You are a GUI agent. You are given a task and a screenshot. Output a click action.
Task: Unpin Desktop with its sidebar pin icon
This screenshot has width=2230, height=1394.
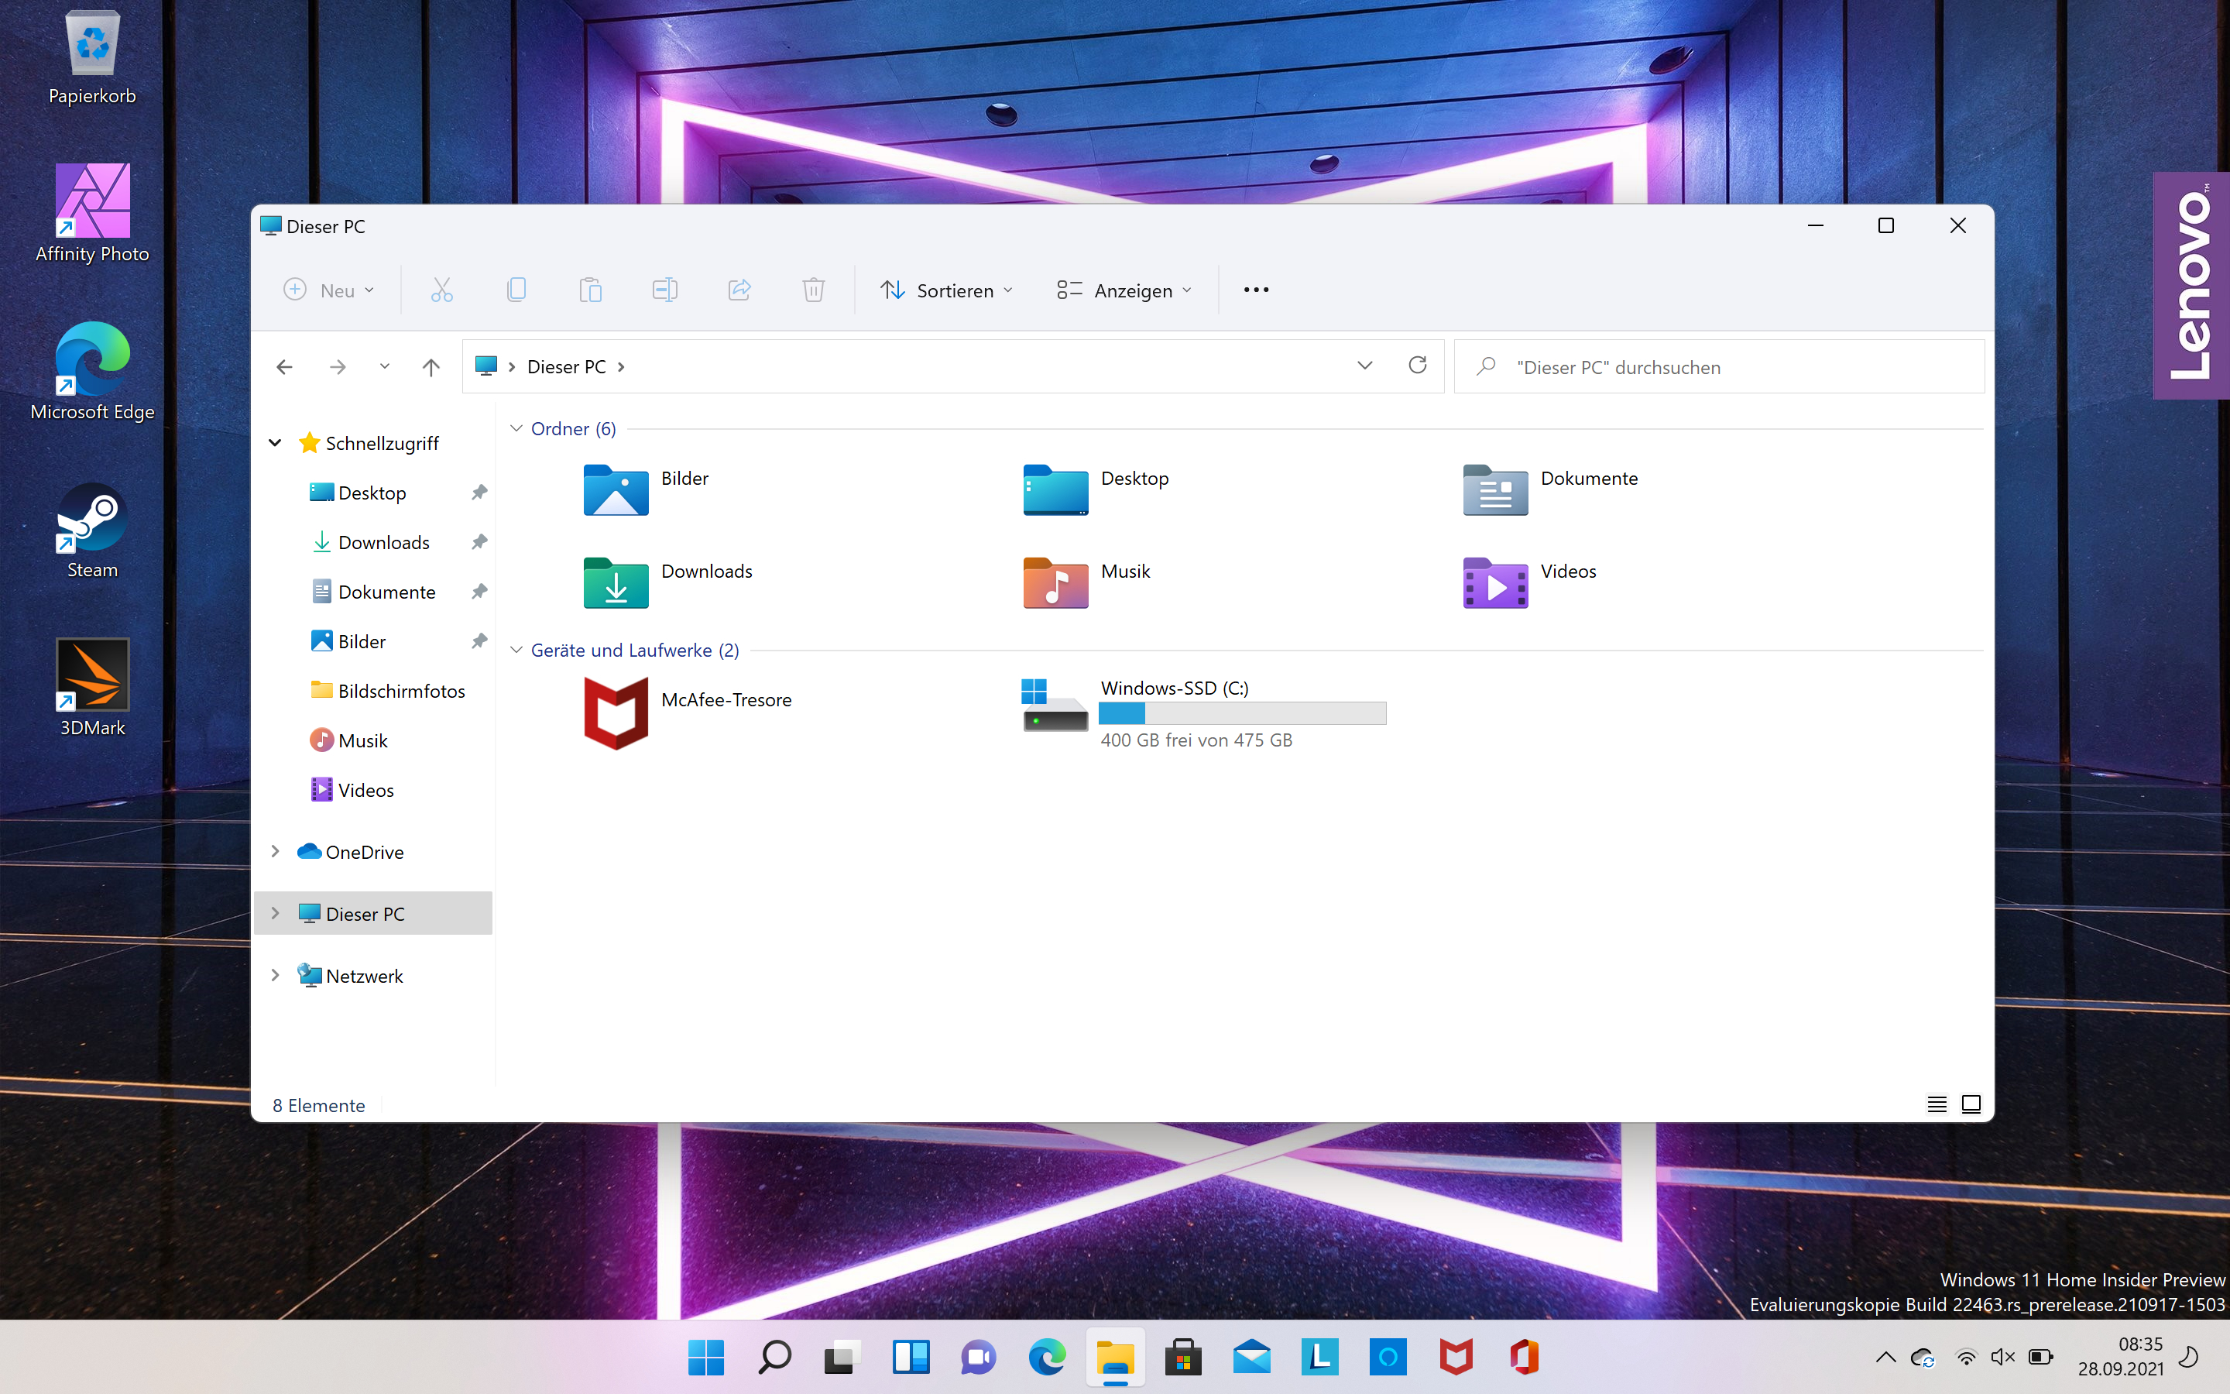point(479,493)
